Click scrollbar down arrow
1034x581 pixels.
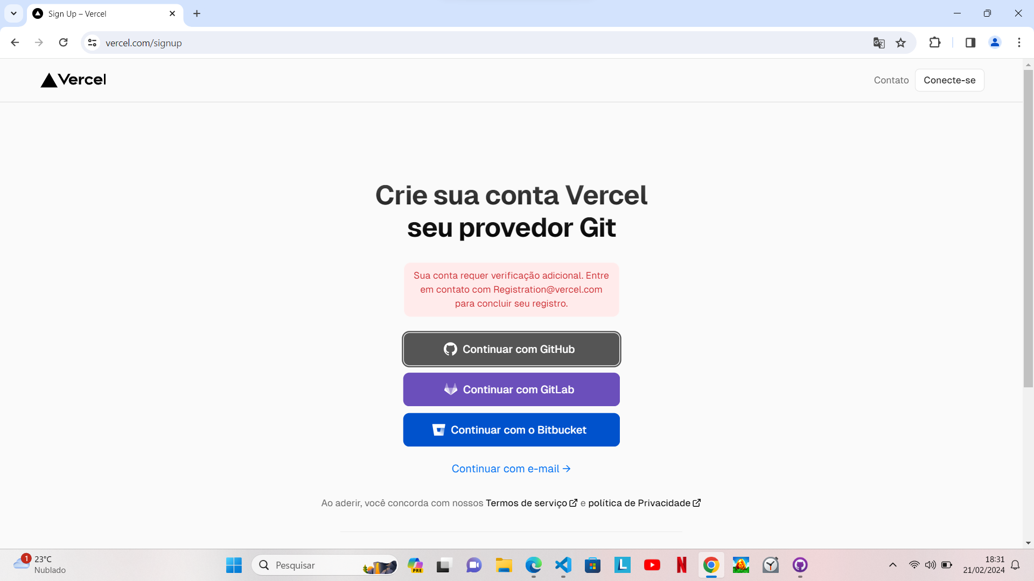click(1028, 543)
